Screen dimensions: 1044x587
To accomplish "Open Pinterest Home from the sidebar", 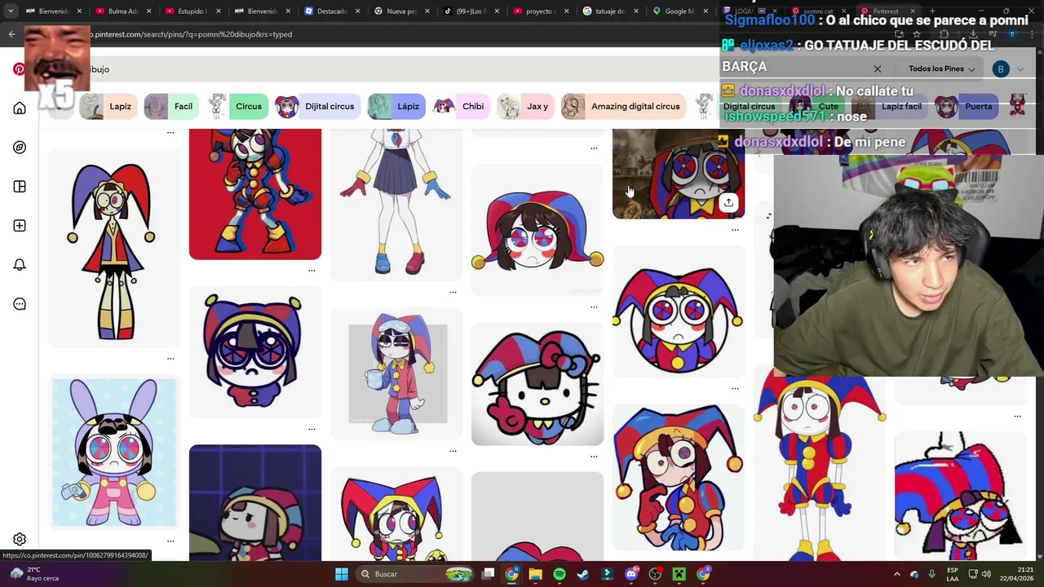I will click(x=20, y=108).
